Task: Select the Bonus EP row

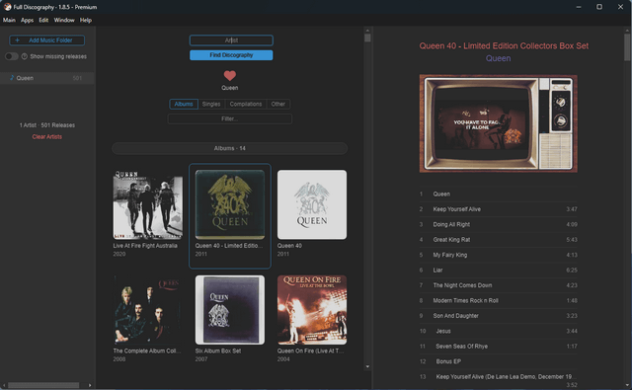Action: click(x=498, y=361)
